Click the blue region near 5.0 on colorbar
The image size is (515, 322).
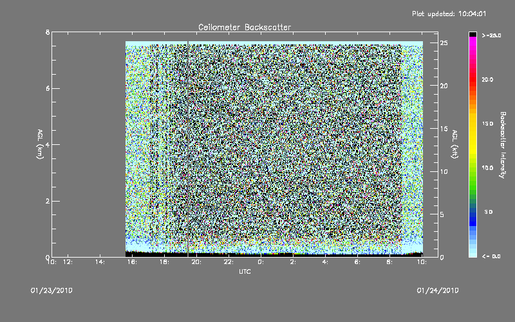(x=473, y=217)
